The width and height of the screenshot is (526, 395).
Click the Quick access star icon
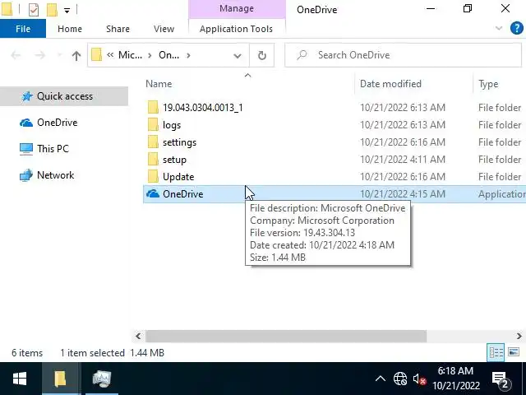pyautogui.click(x=27, y=96)
